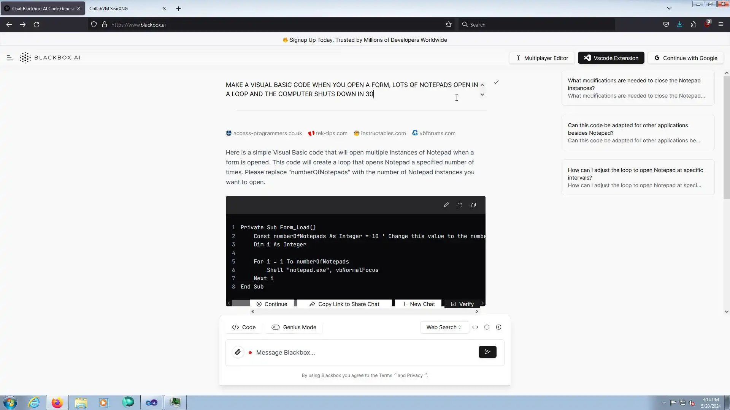Click the paperclip attach file icon
Viewport: 730px width, 410px height.
(238, 352)
